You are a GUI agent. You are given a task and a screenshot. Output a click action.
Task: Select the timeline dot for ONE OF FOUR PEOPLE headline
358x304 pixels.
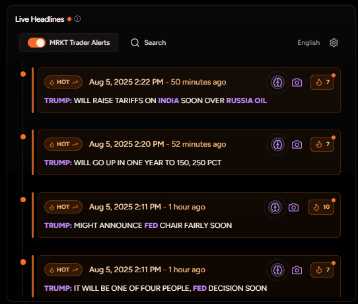[23, 262]
